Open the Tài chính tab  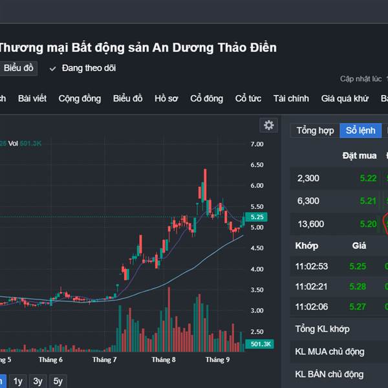click(291, 98)
